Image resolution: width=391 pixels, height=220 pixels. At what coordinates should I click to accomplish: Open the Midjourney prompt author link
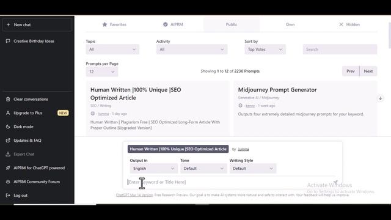coord(250,106)
